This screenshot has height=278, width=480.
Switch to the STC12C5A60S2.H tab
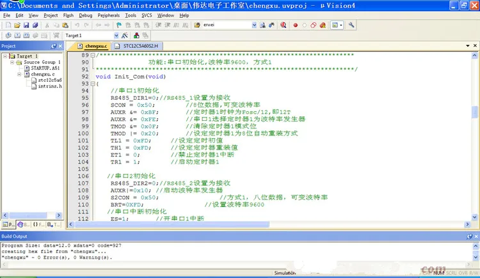(x=136, y=46)
